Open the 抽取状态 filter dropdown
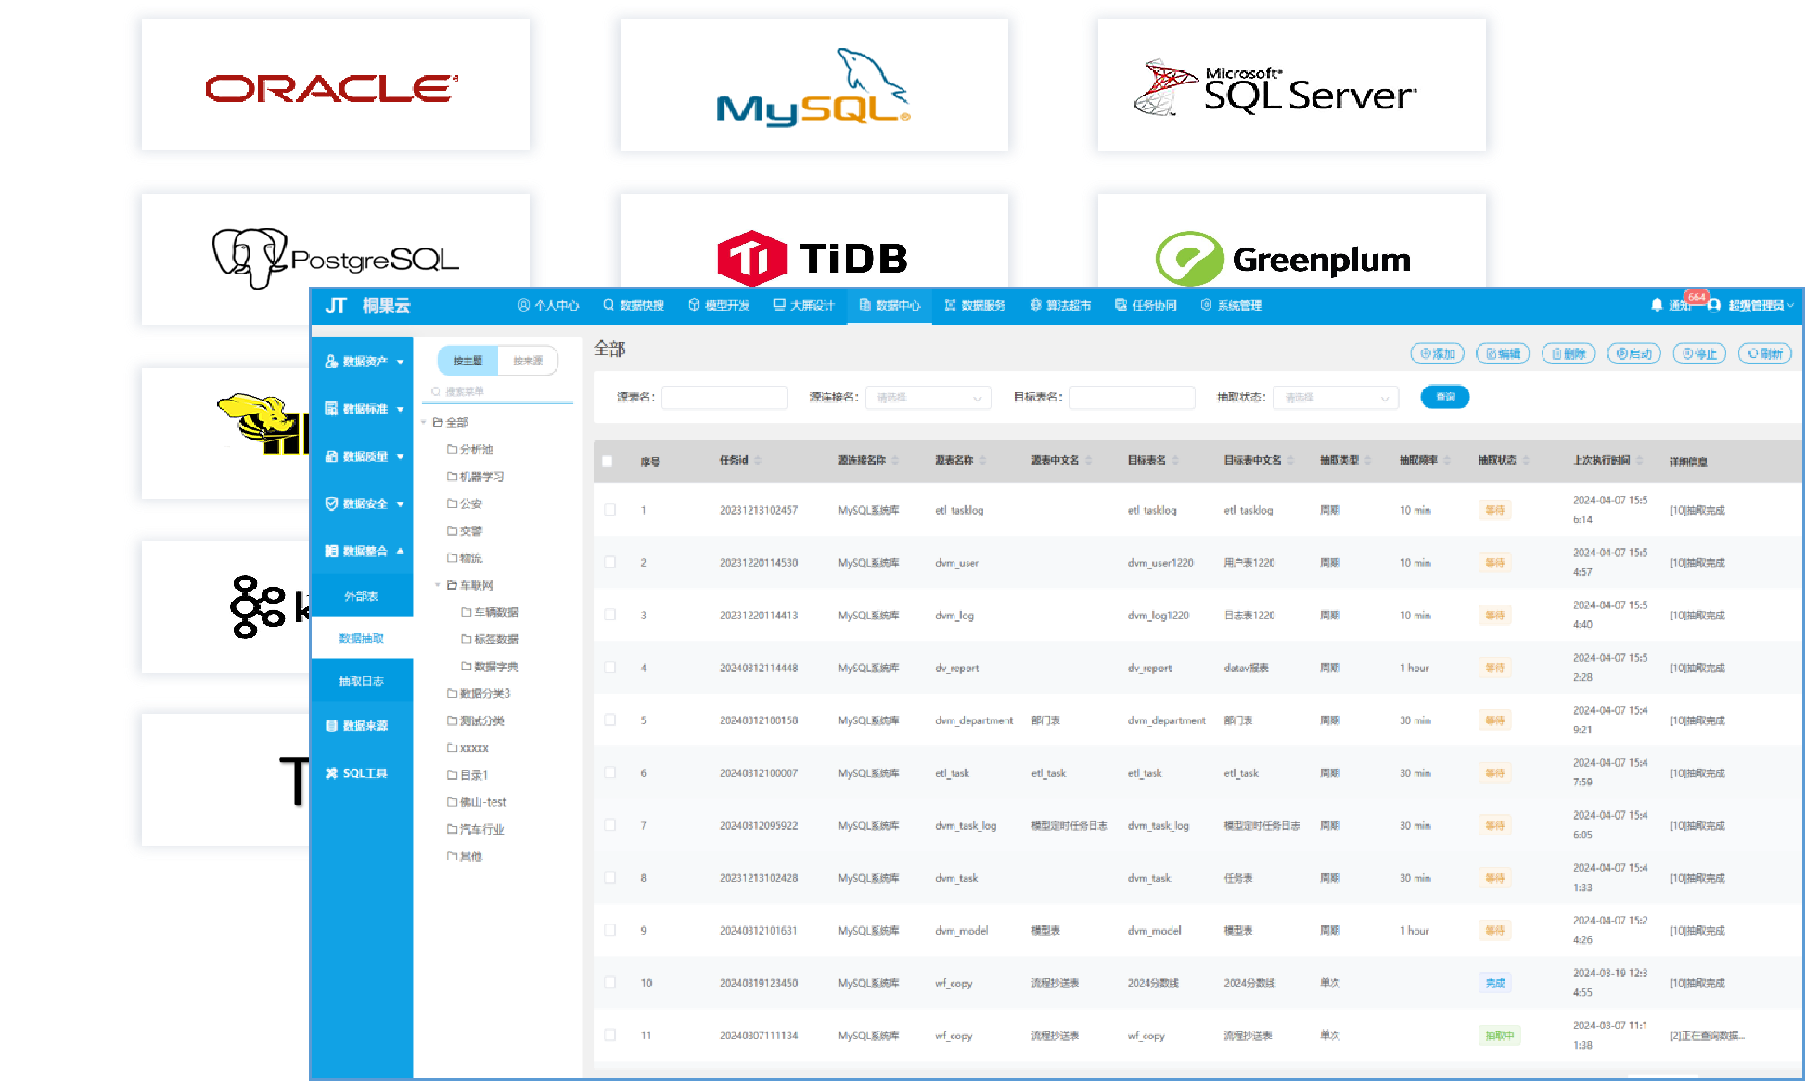The height and width of the screenshot is (1083, 1806). click(x=1336, y=398)
